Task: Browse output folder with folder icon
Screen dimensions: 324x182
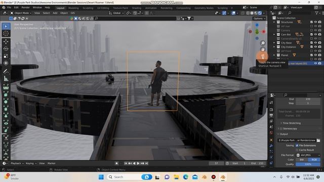Action: [x=318, y=141]
